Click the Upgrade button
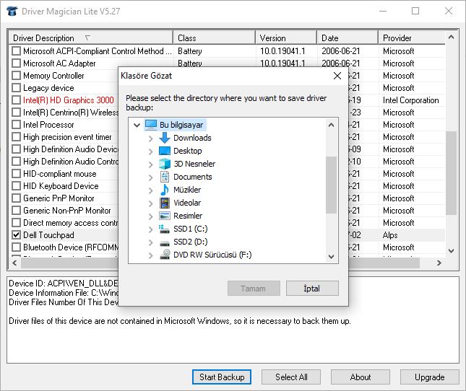466x391 pixels. point(429,377)
